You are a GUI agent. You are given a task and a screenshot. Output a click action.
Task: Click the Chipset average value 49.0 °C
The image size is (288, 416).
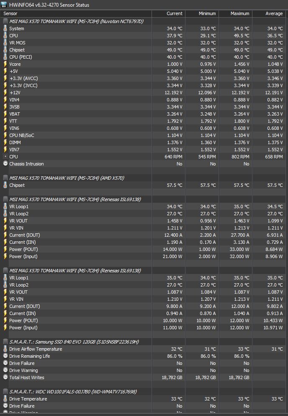275,50
